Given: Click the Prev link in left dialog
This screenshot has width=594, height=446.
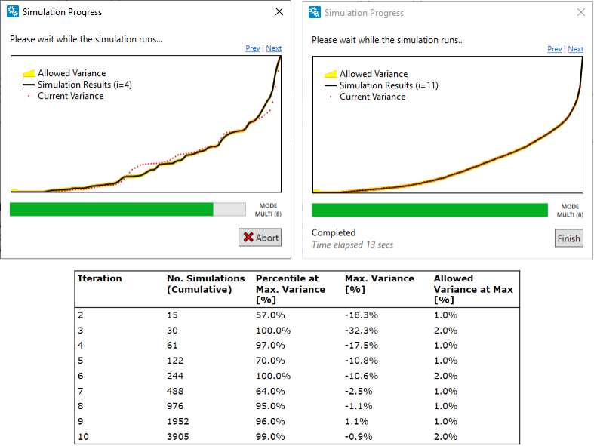Looking at the screenshot, I should (x=252, y=48).
